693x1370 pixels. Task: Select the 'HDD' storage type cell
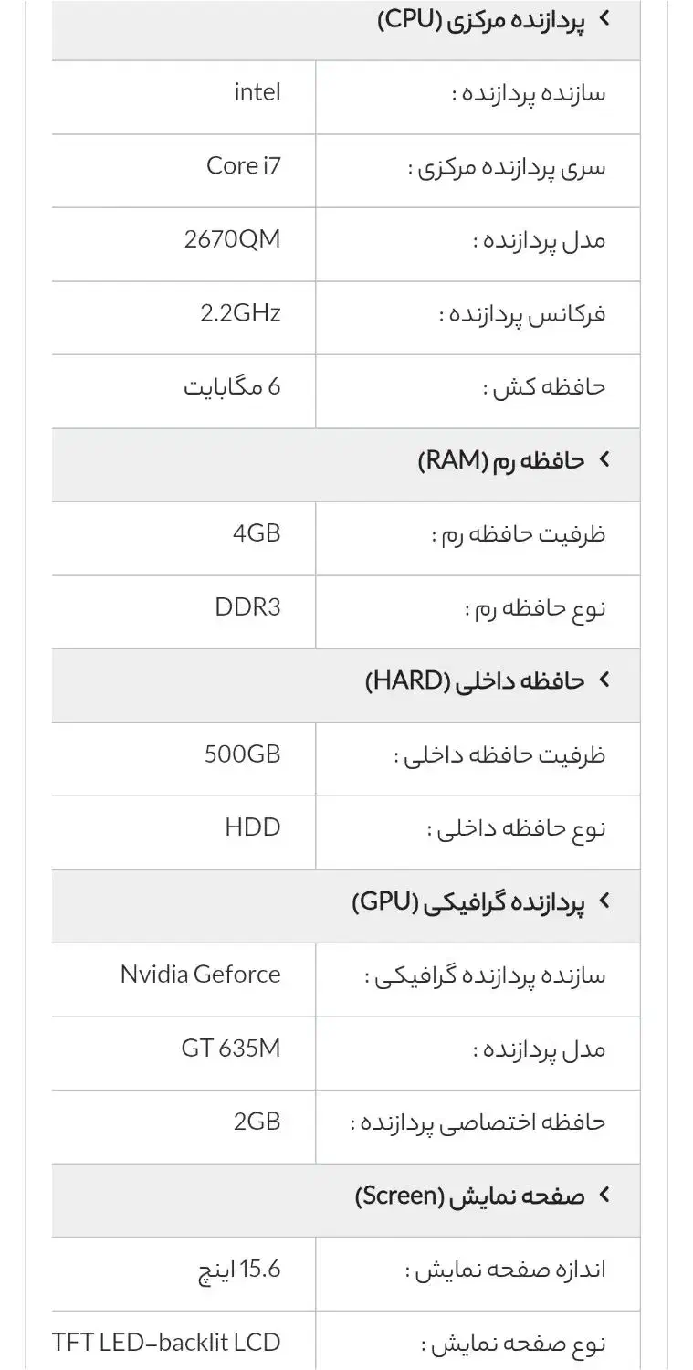251,827
